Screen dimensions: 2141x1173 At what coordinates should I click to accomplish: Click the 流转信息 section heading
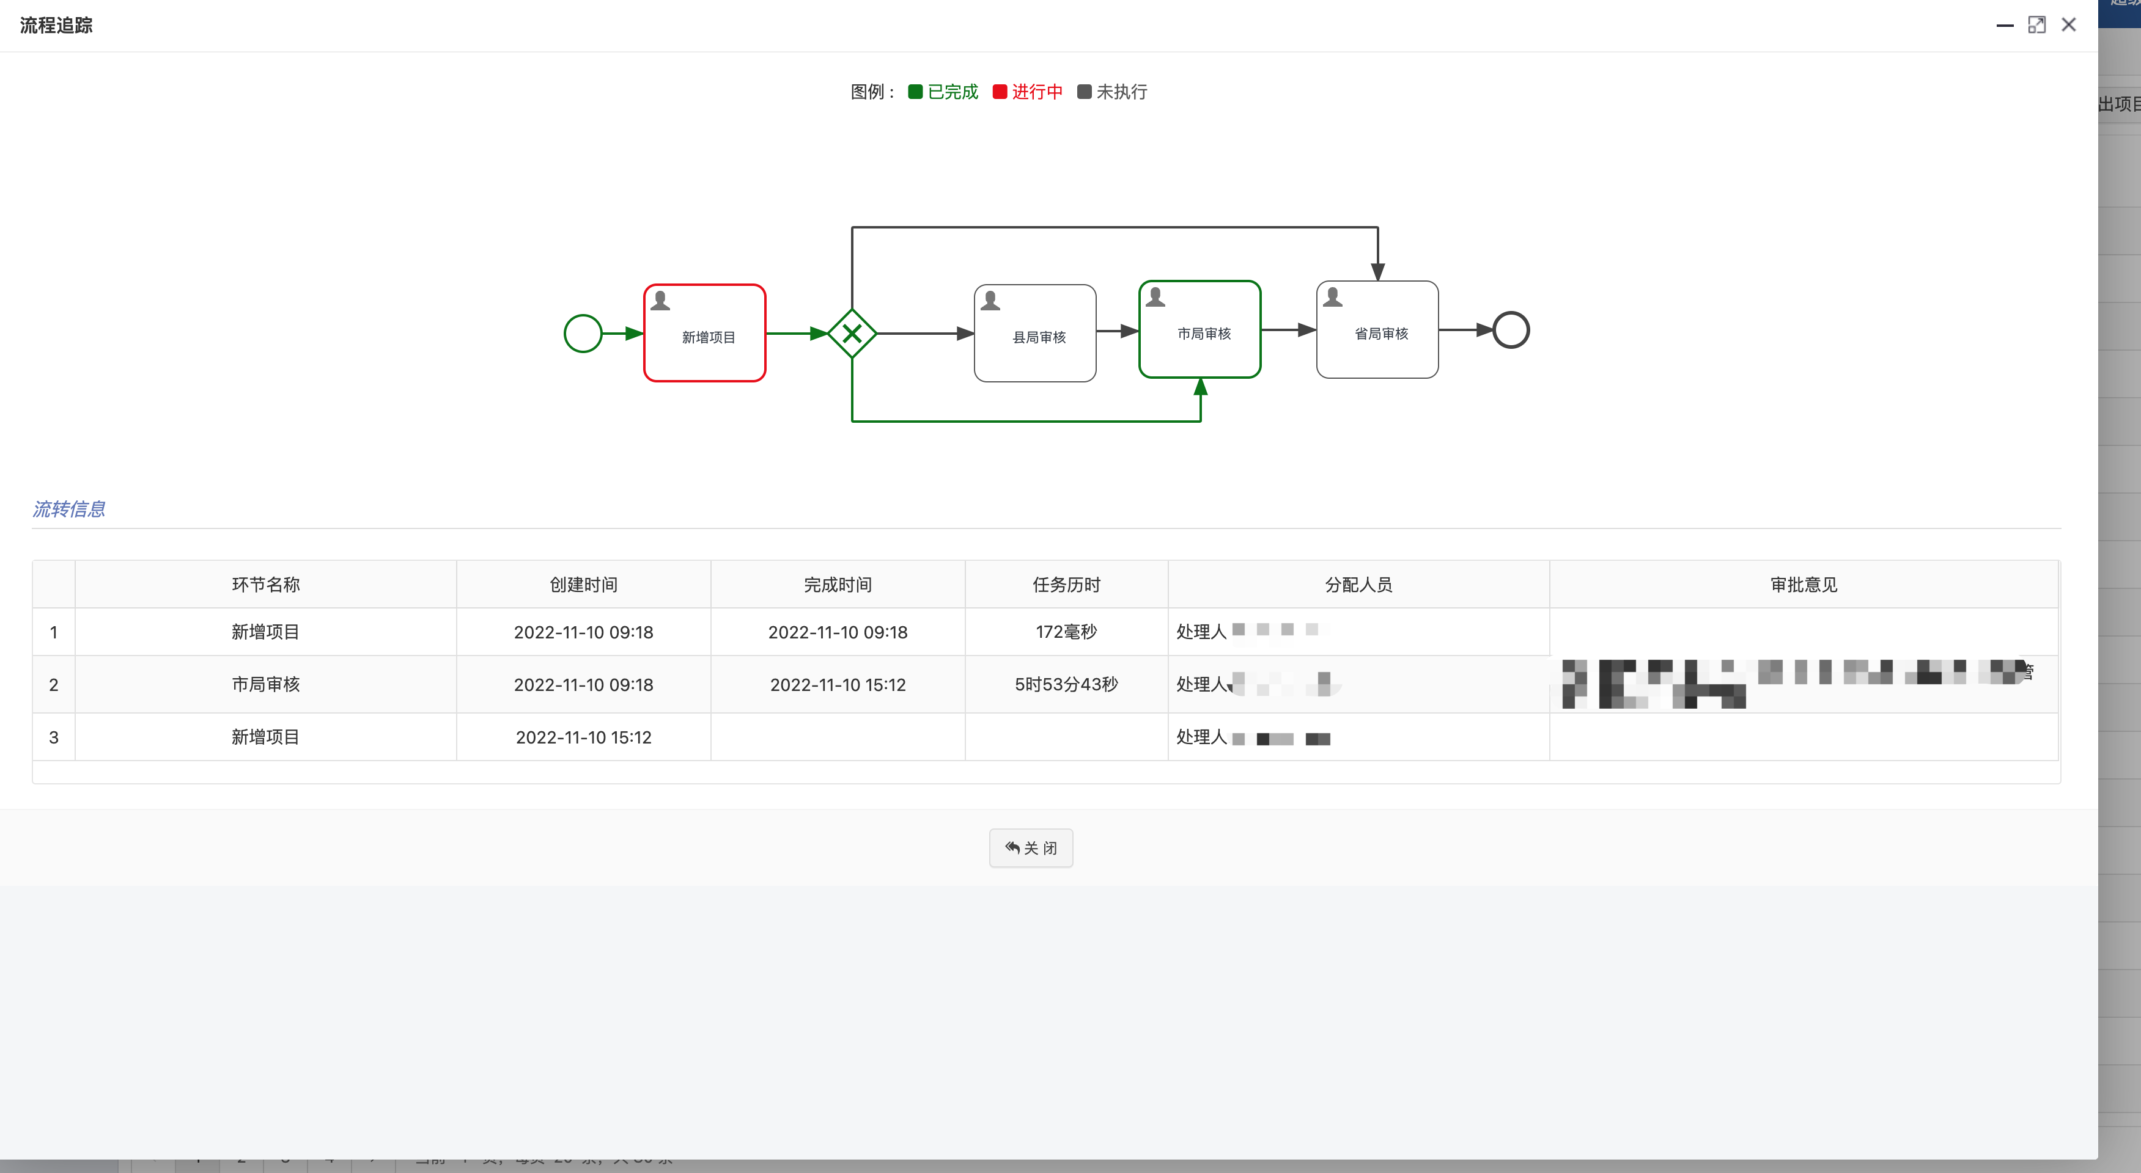(x=68, y=508)
